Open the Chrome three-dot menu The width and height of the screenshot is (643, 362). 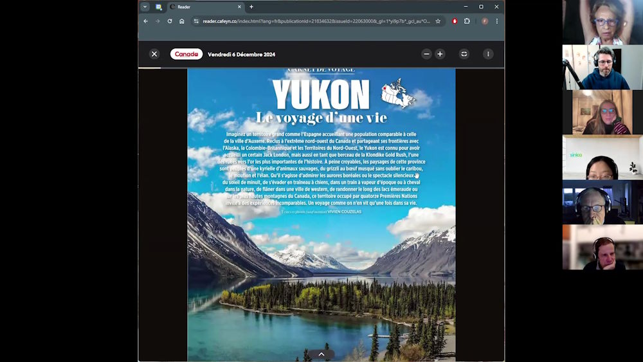(x=496, y=21)
